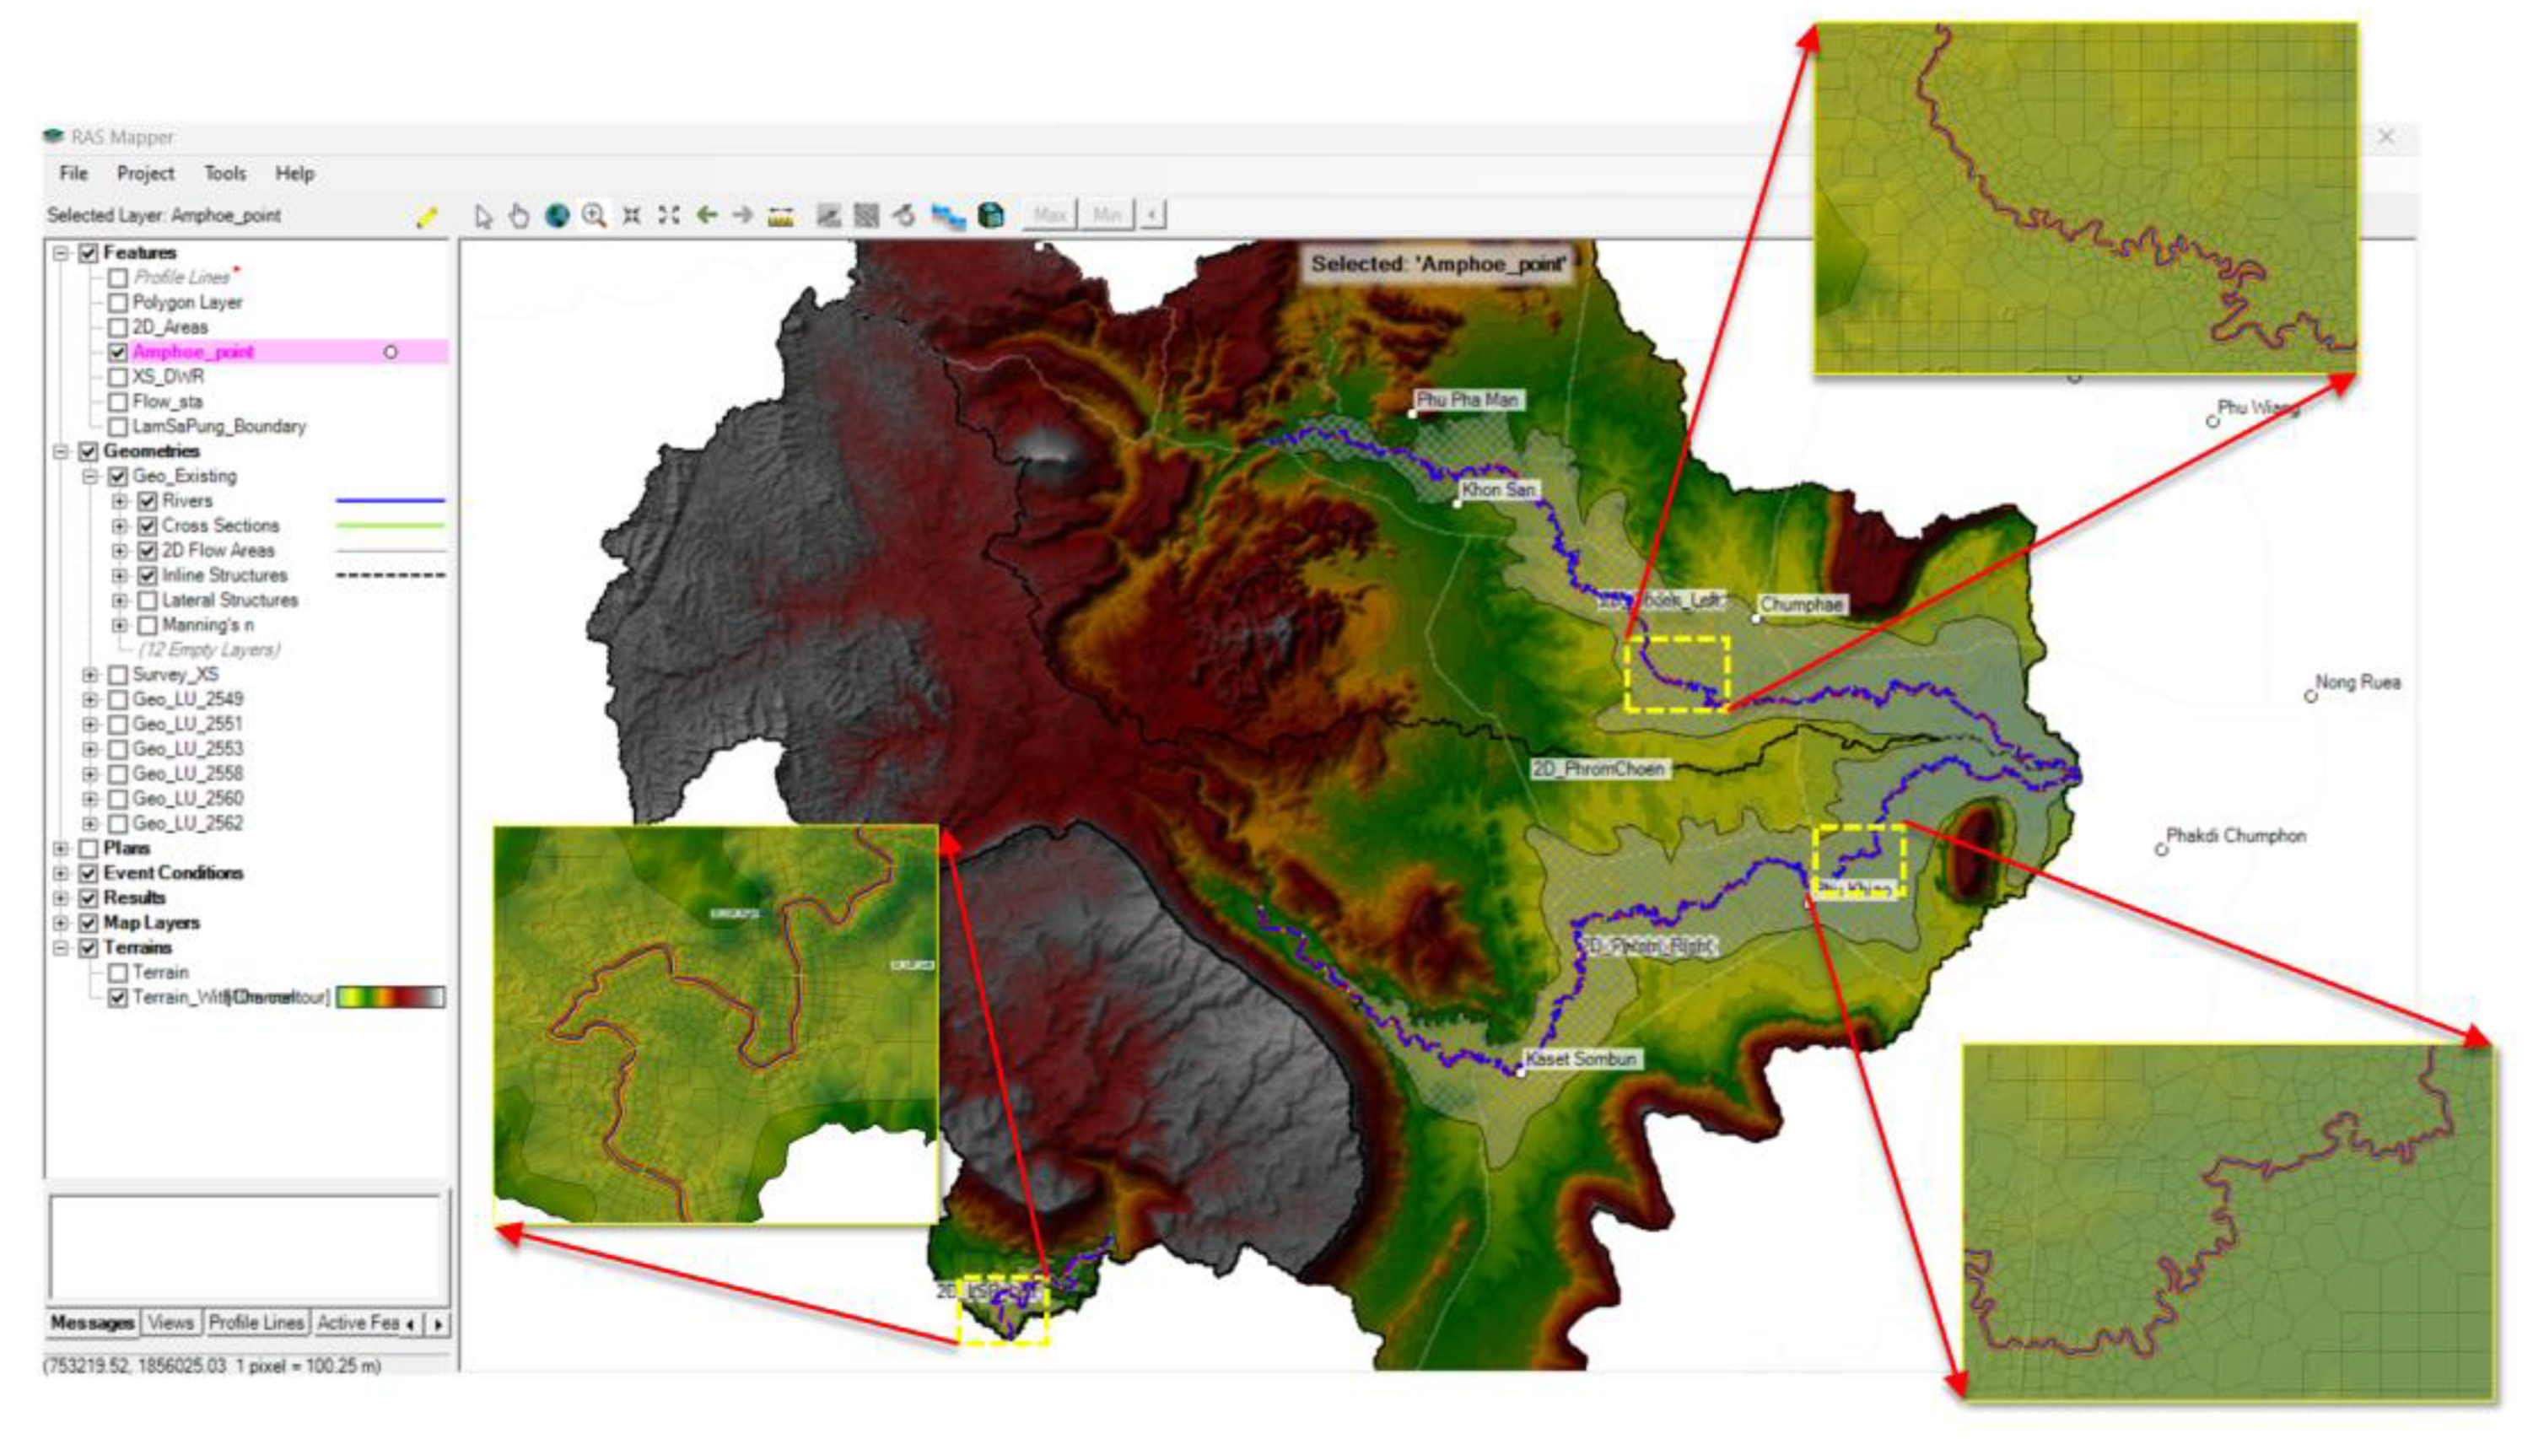Viewport: 2533px width, 1439px height.
Task: Go to previous view with green arrow
Action: coord(707,215)
